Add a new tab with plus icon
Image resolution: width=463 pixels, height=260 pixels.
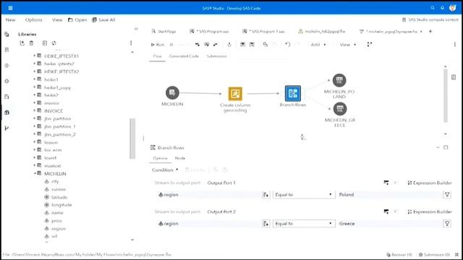(430, 31)
